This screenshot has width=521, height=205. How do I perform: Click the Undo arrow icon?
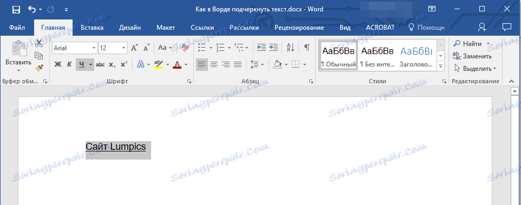point(32,10)
